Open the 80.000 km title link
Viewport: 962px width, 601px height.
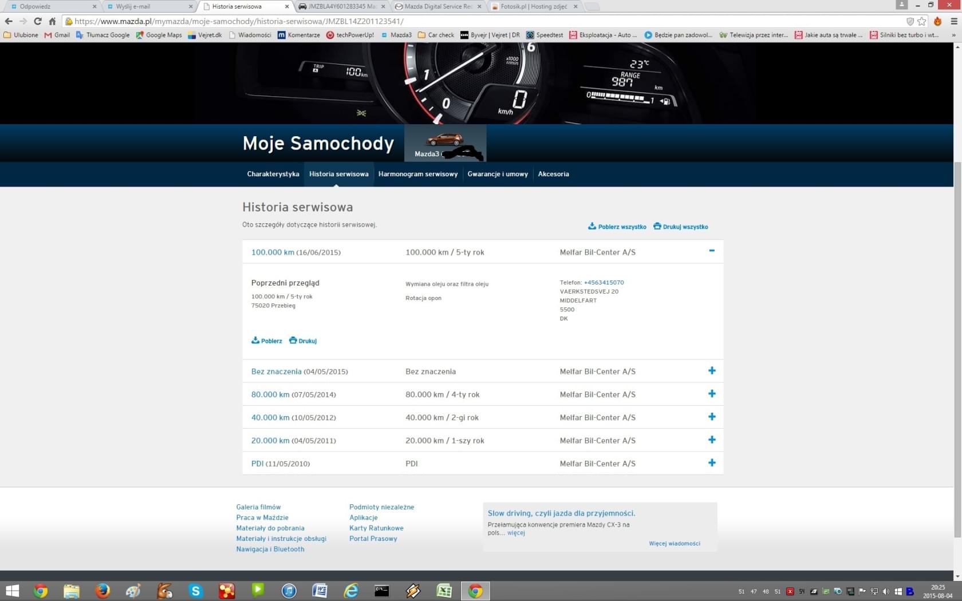[x=270, y=394]
